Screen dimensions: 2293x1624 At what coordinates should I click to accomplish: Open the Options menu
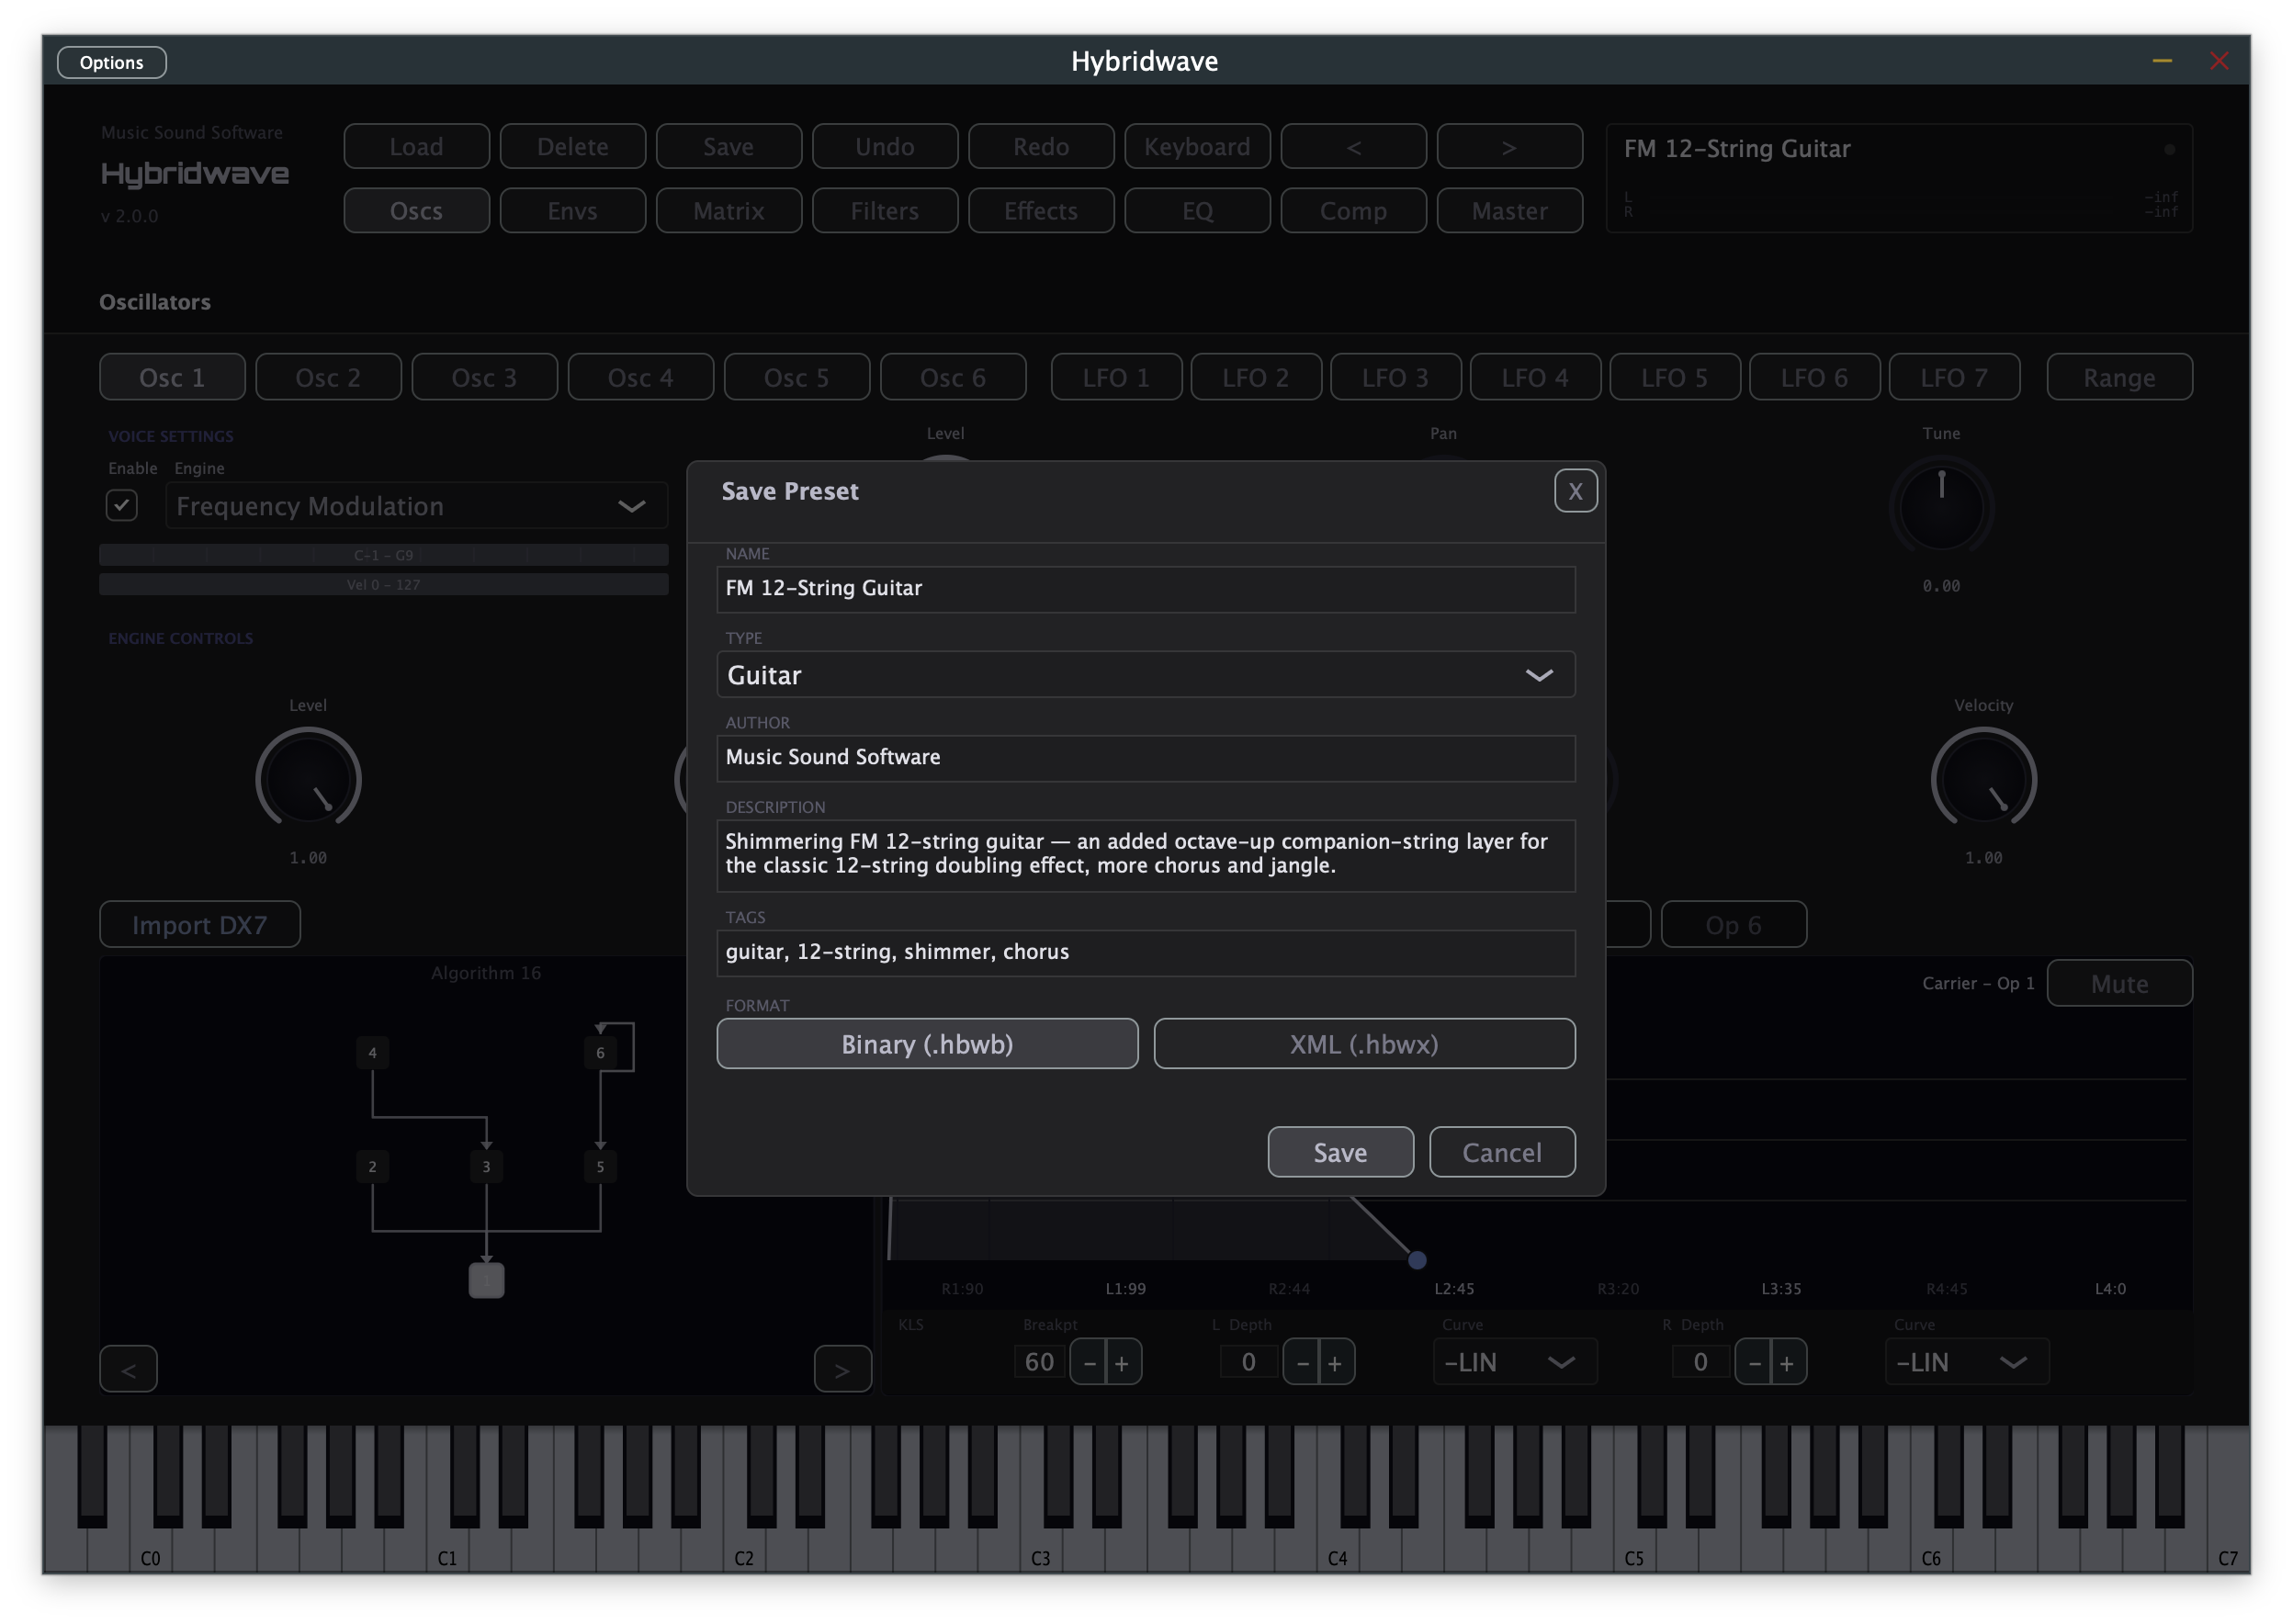tap(111, 62)
